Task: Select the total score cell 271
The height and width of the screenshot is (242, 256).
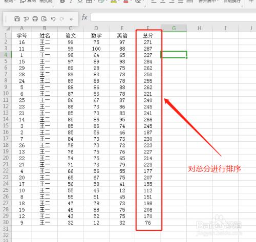Action: 148,42
